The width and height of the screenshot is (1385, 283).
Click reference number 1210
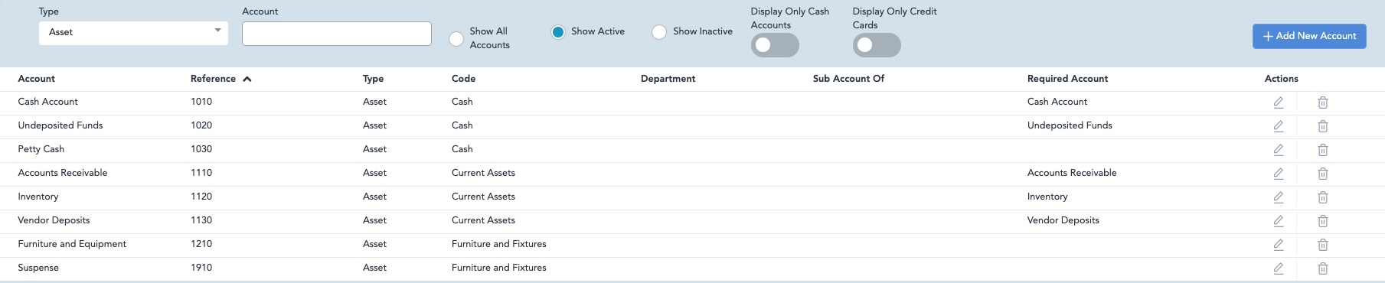pos(201,244)
